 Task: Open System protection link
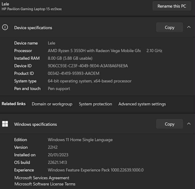(95, 104)
